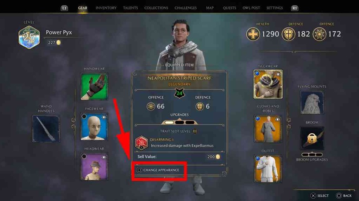Select the Facewear mannequin slot
Image resolution: width=359 pixels, height=201 pixels.
coord(94,127)
